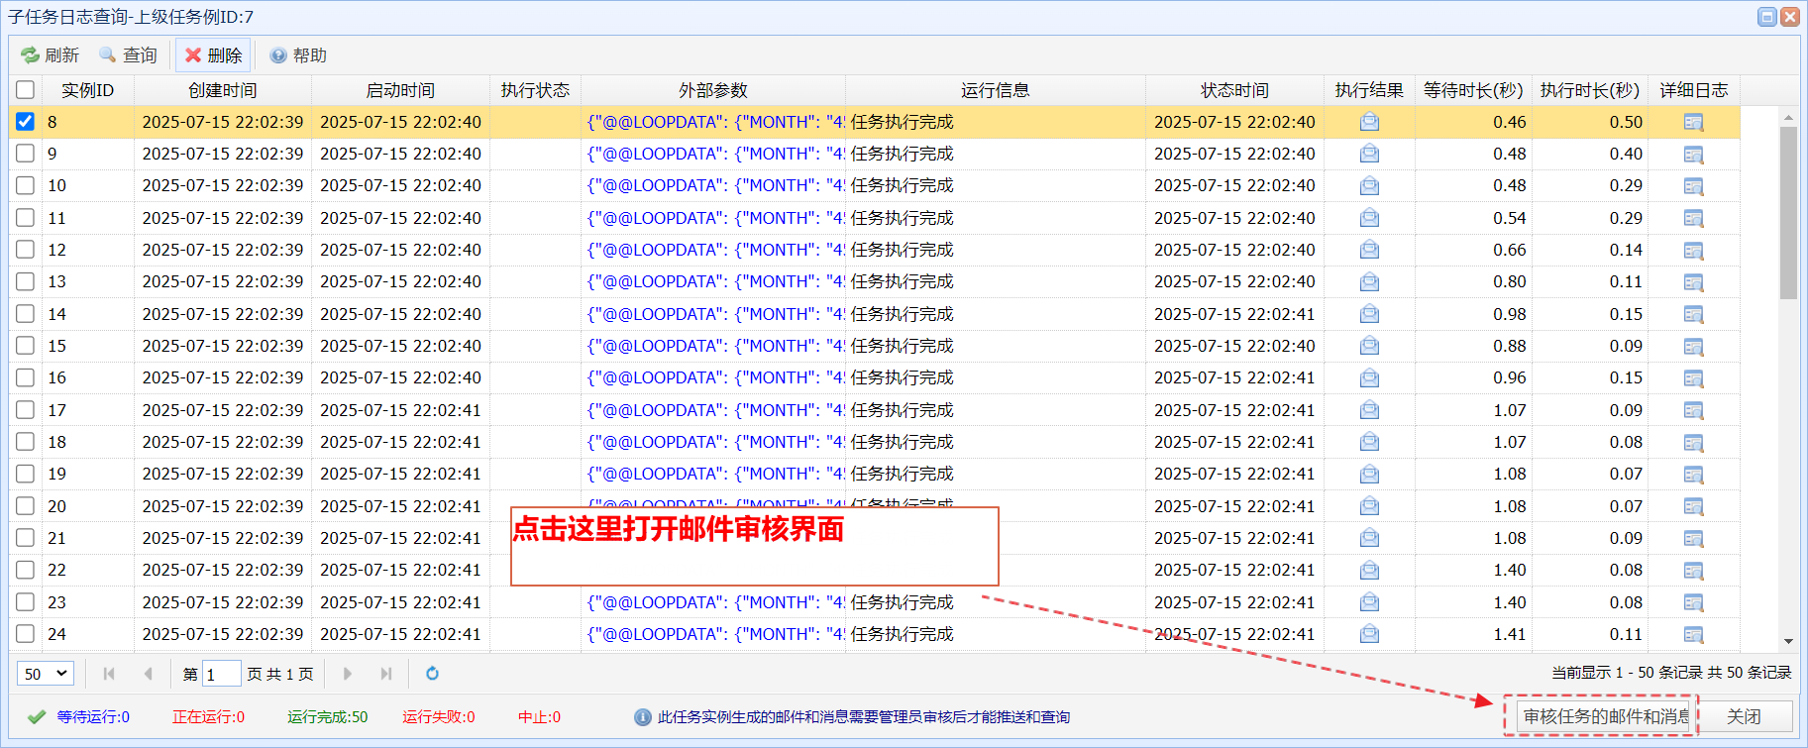Open detailed log for instance 19
This screenshot has width=1808, height=748.
click(x=1693, y=475)
